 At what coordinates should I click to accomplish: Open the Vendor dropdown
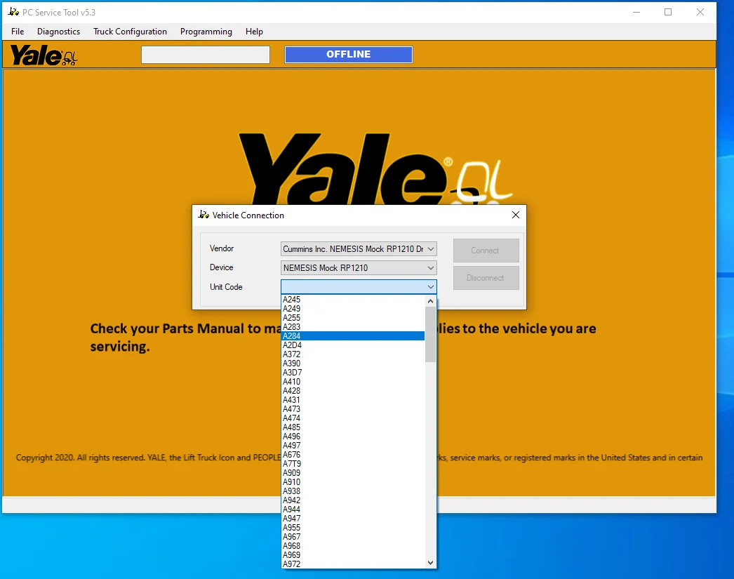pos(430,248)
